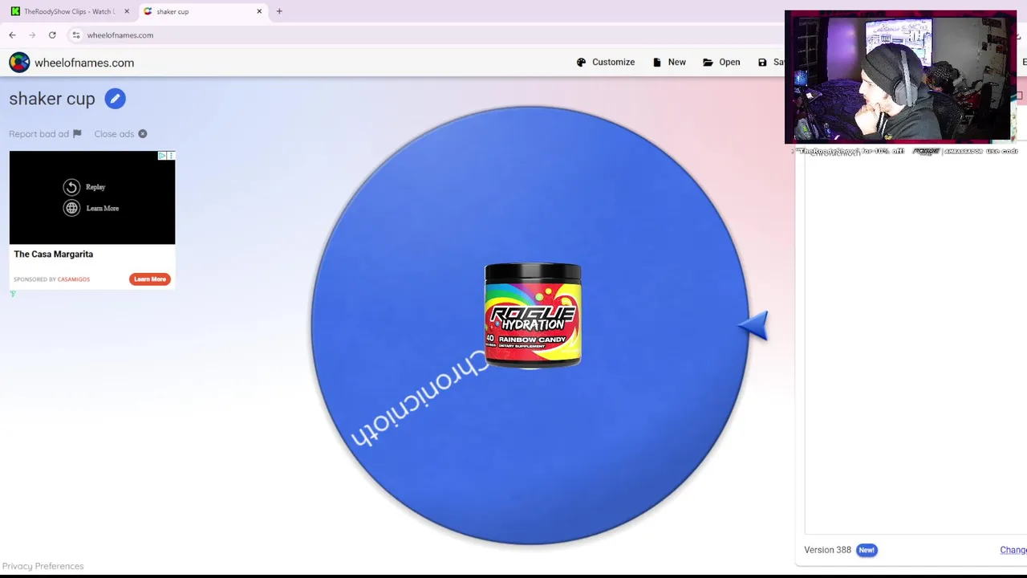Click the wheelofnames.com colorful logo
This screenshot has height=578, width=1027.
(x=19, y=63)
